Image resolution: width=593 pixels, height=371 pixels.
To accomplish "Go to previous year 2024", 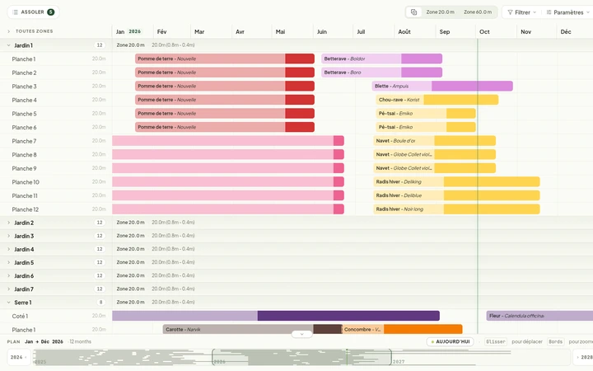I will coord(18,357).
